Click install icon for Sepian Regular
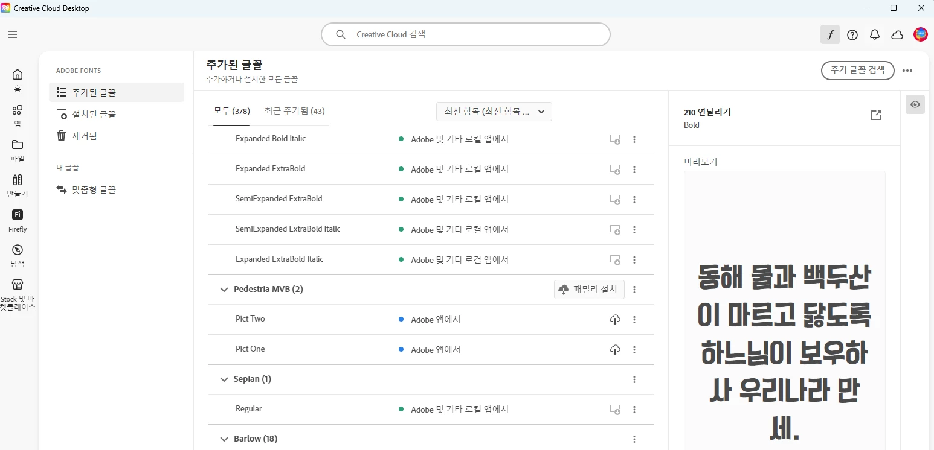This screenshot has width=934, height=450. click(x=615, y=410)
